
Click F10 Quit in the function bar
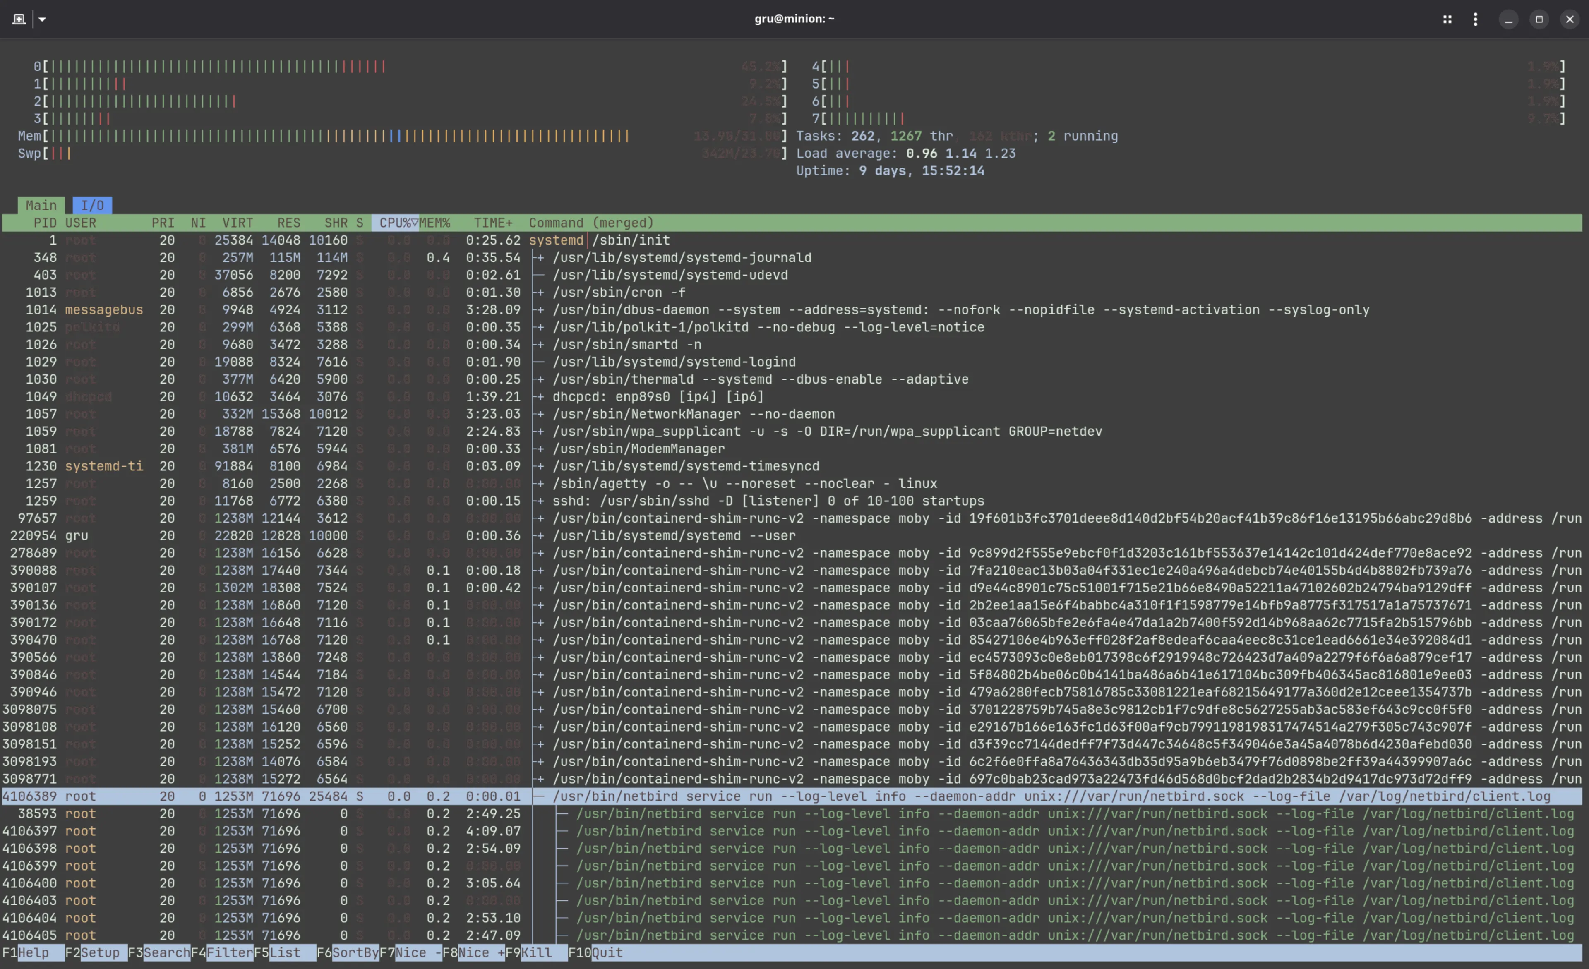pos(595,953)
